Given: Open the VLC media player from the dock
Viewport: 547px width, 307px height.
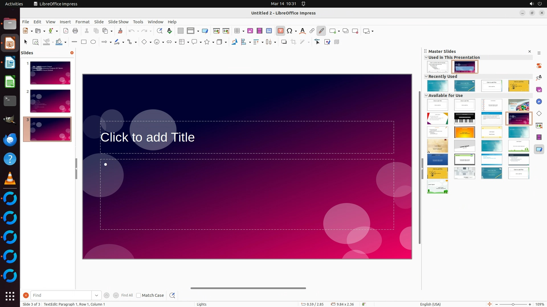Looking at the screenshot, I should click(x=10, y=179).
